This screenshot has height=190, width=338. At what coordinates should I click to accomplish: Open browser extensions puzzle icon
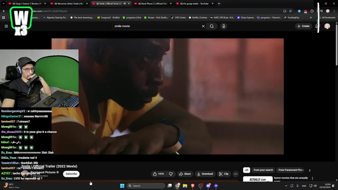coord(312,11)
